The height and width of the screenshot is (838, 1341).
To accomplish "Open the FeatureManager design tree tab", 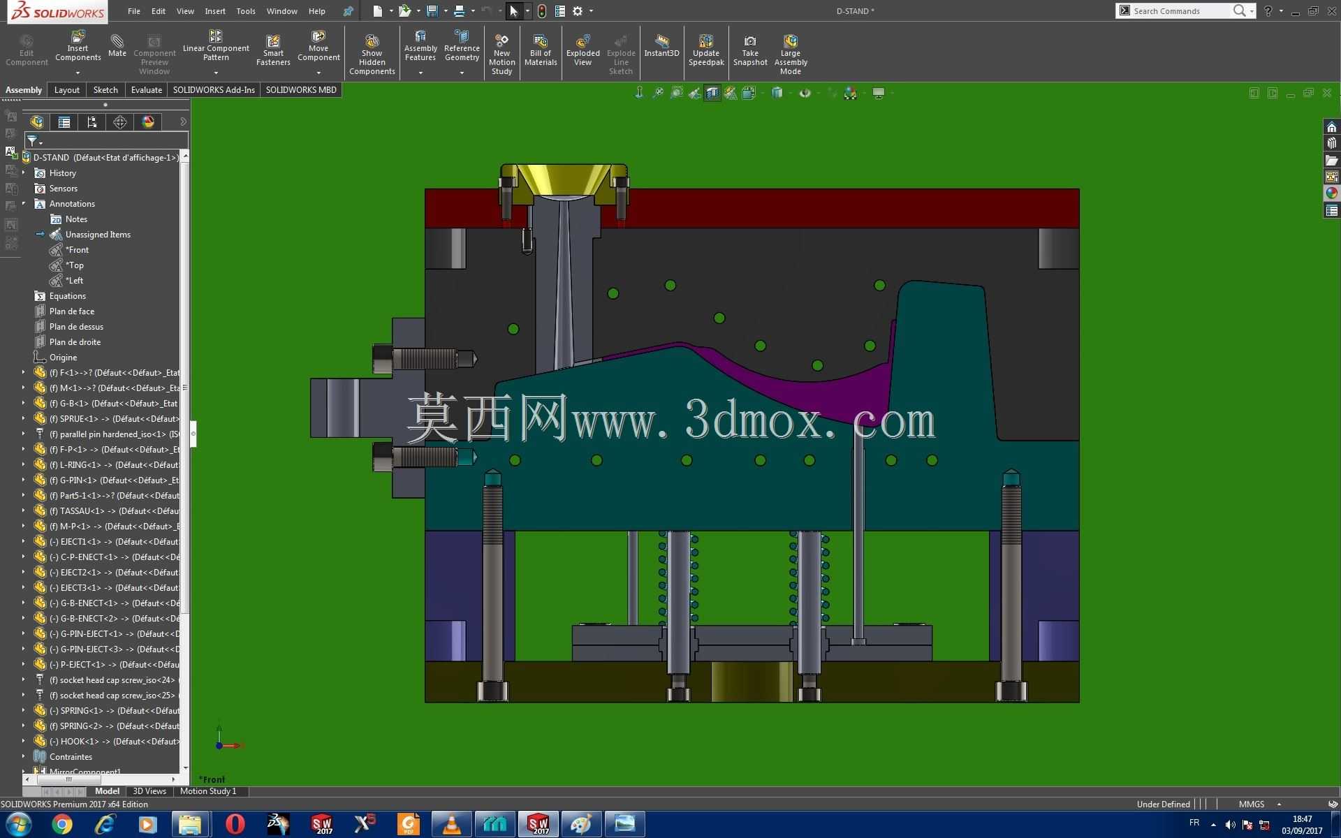I will tap(37, 122).
